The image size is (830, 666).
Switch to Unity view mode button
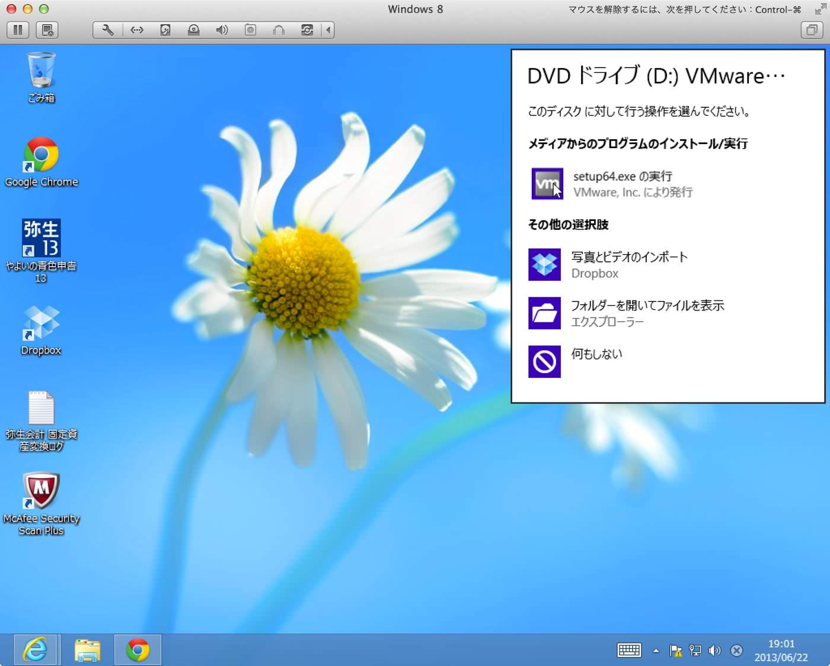click(812, 30)
